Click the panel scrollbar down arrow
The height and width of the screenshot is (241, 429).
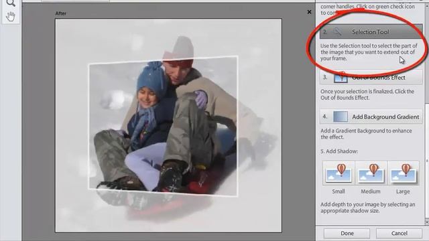[427, 222]
